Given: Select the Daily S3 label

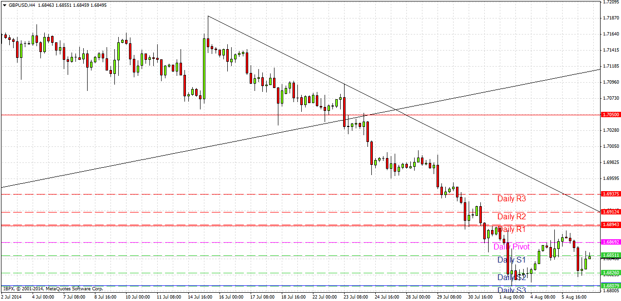Looking at the screenshot, I should click(x=511, y=290).
